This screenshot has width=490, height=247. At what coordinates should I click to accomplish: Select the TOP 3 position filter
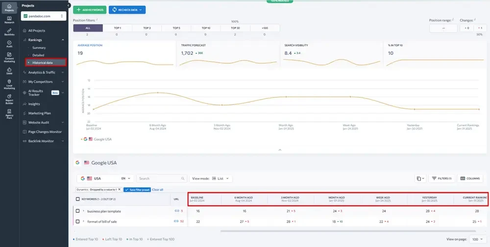pos(147,28)
